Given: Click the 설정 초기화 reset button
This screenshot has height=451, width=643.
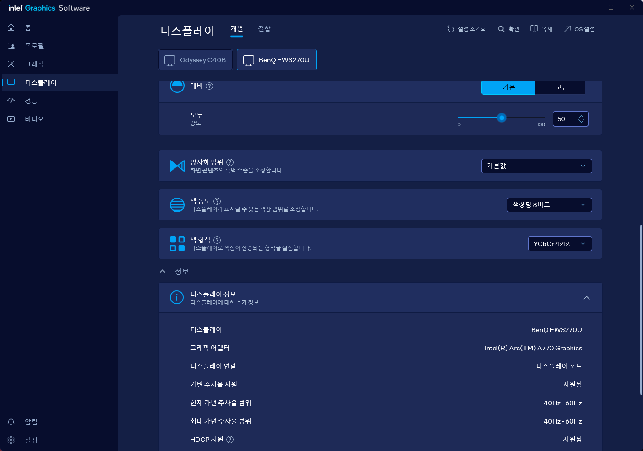Looking at the screenshot, I should click(467, 29).
